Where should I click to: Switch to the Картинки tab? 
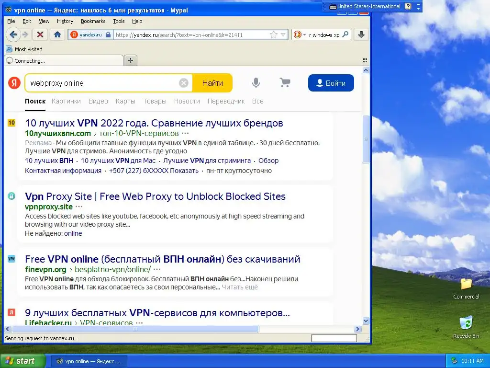pyautogui.click(x=66, y=102)
